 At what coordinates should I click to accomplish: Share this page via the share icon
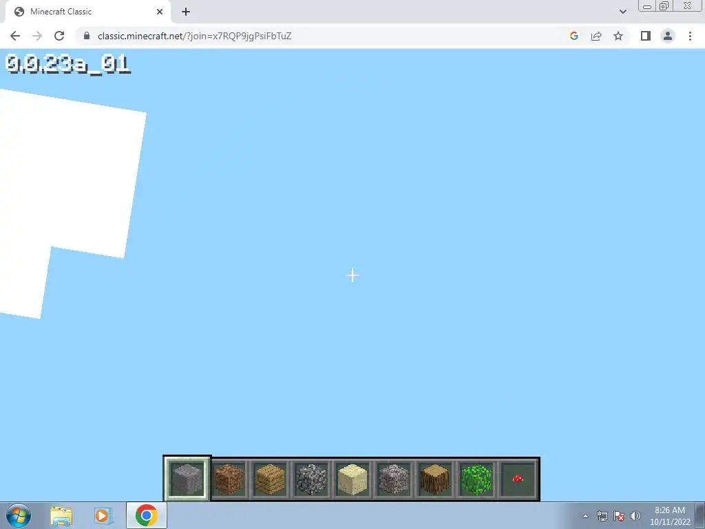pyautogui.click(x=596, y=36)
